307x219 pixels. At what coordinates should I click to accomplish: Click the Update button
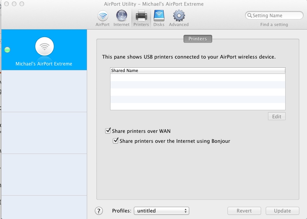282,211
